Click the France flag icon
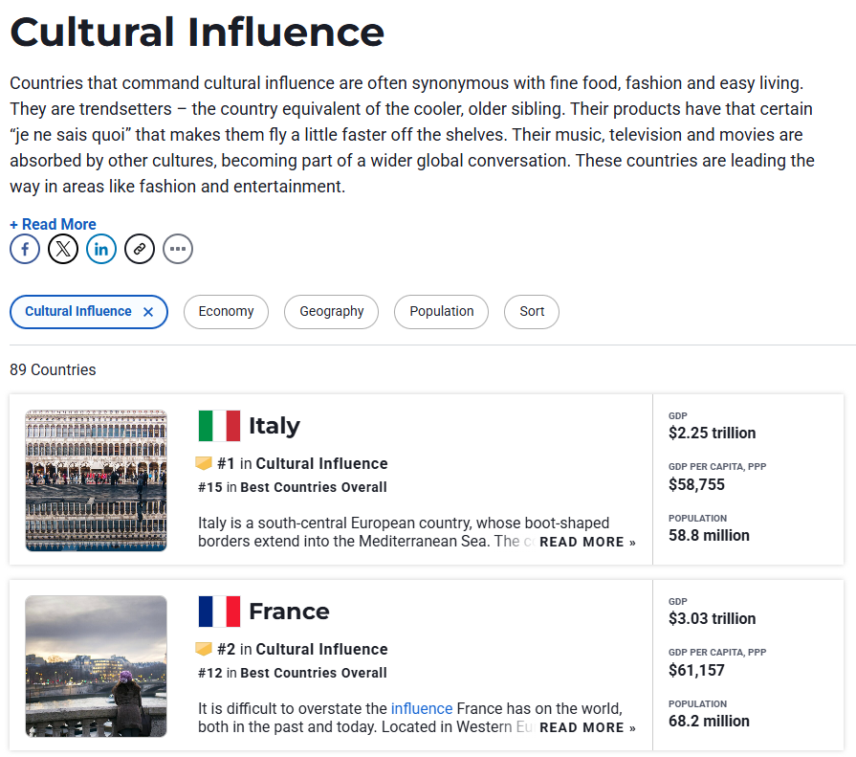The height and width of the screenshot is (757, 856). [219, 612]
